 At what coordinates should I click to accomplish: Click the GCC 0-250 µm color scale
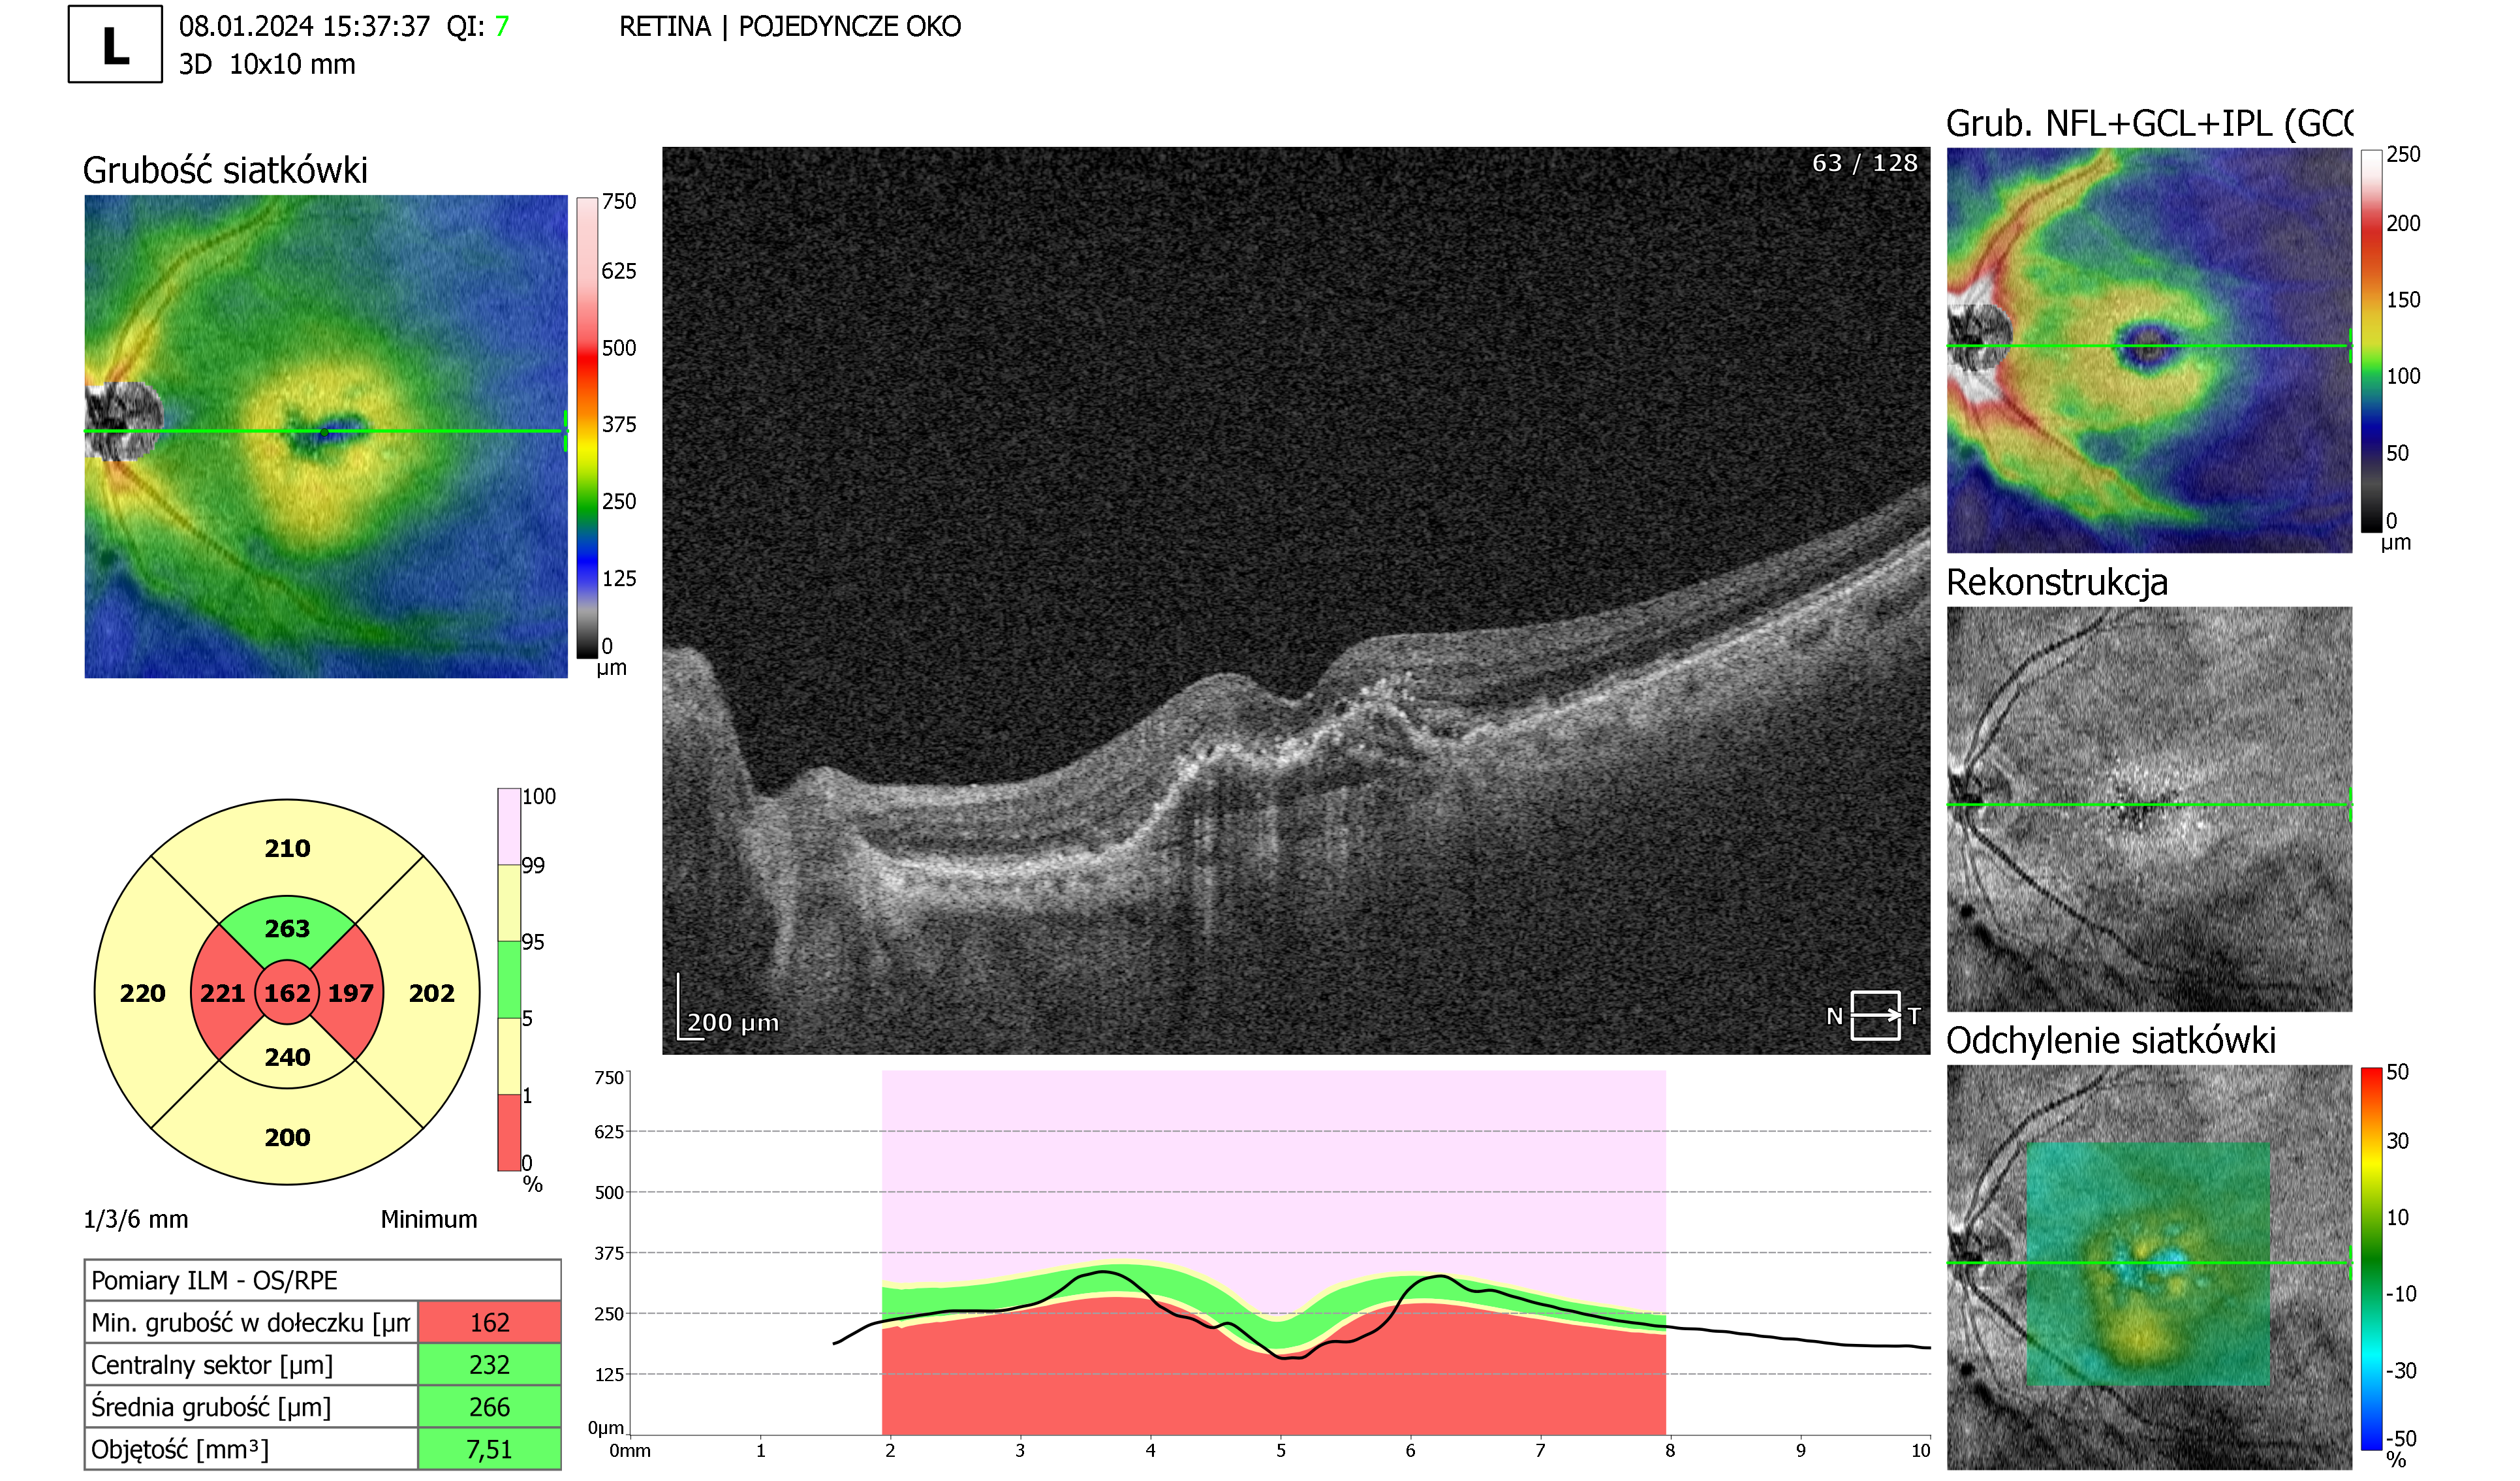(x=2371, y=341)
